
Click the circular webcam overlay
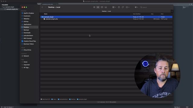(157, 75)
